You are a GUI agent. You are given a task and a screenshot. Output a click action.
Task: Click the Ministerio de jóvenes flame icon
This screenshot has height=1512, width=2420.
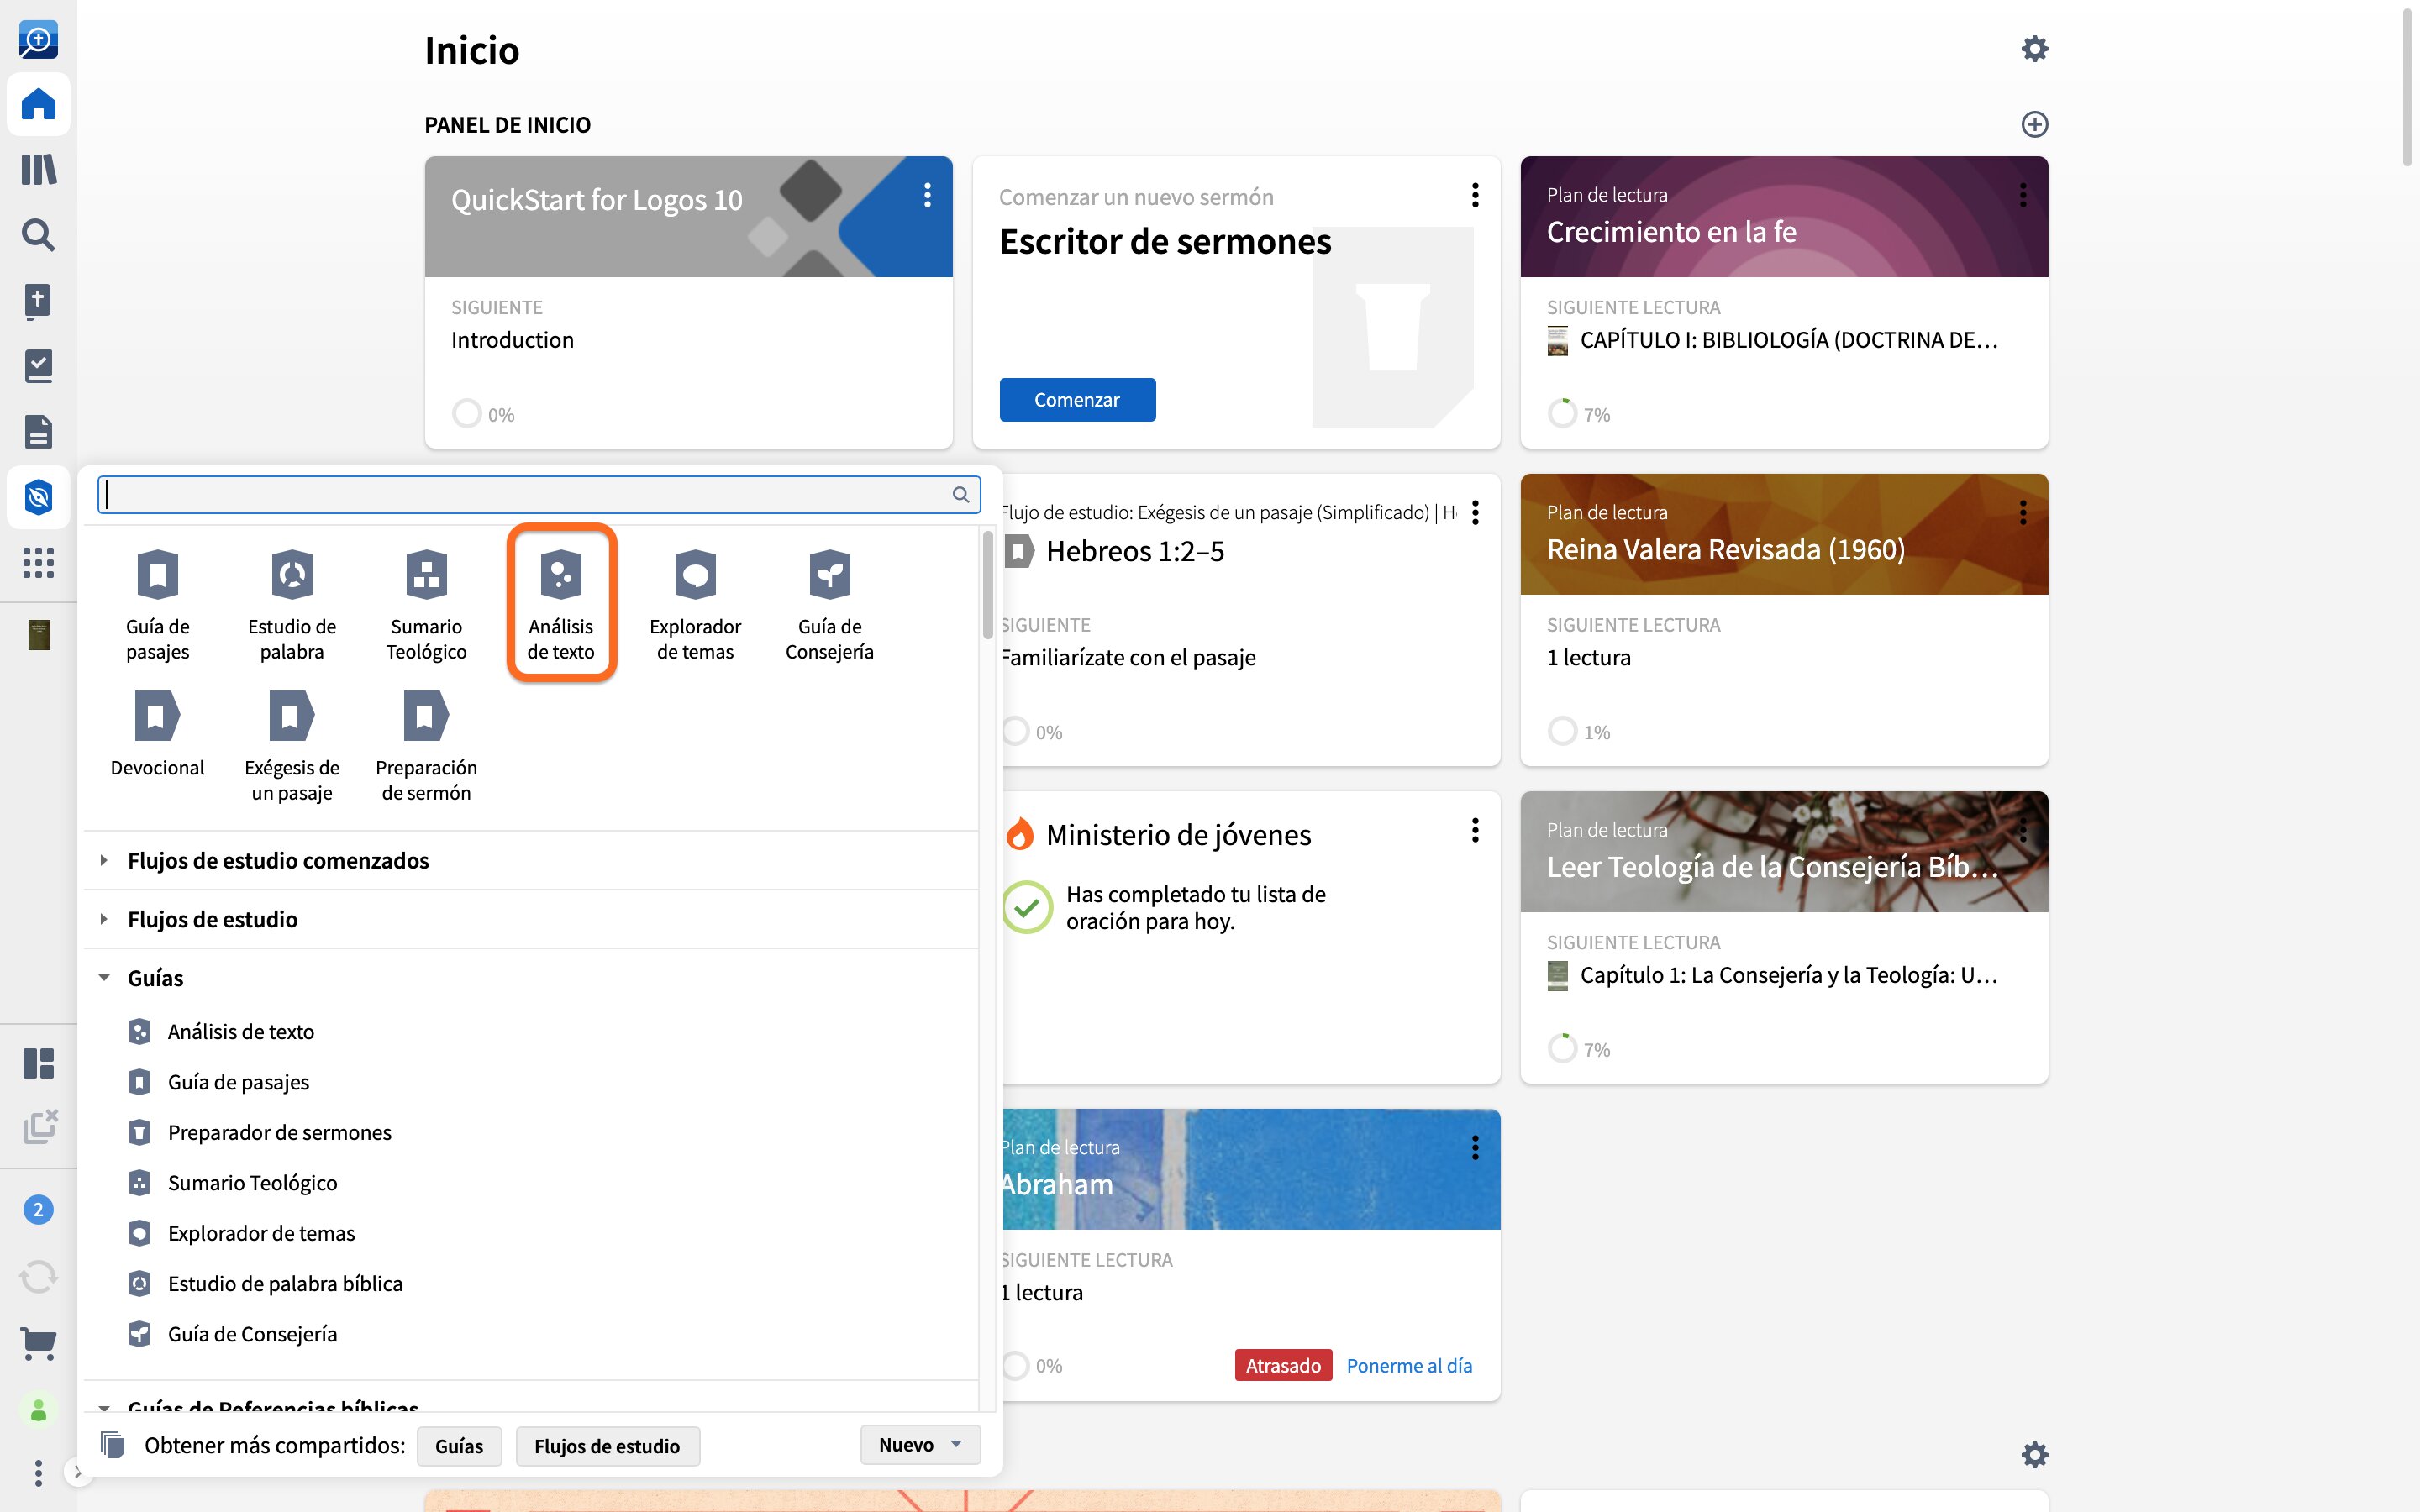[x=1019, y=834]
